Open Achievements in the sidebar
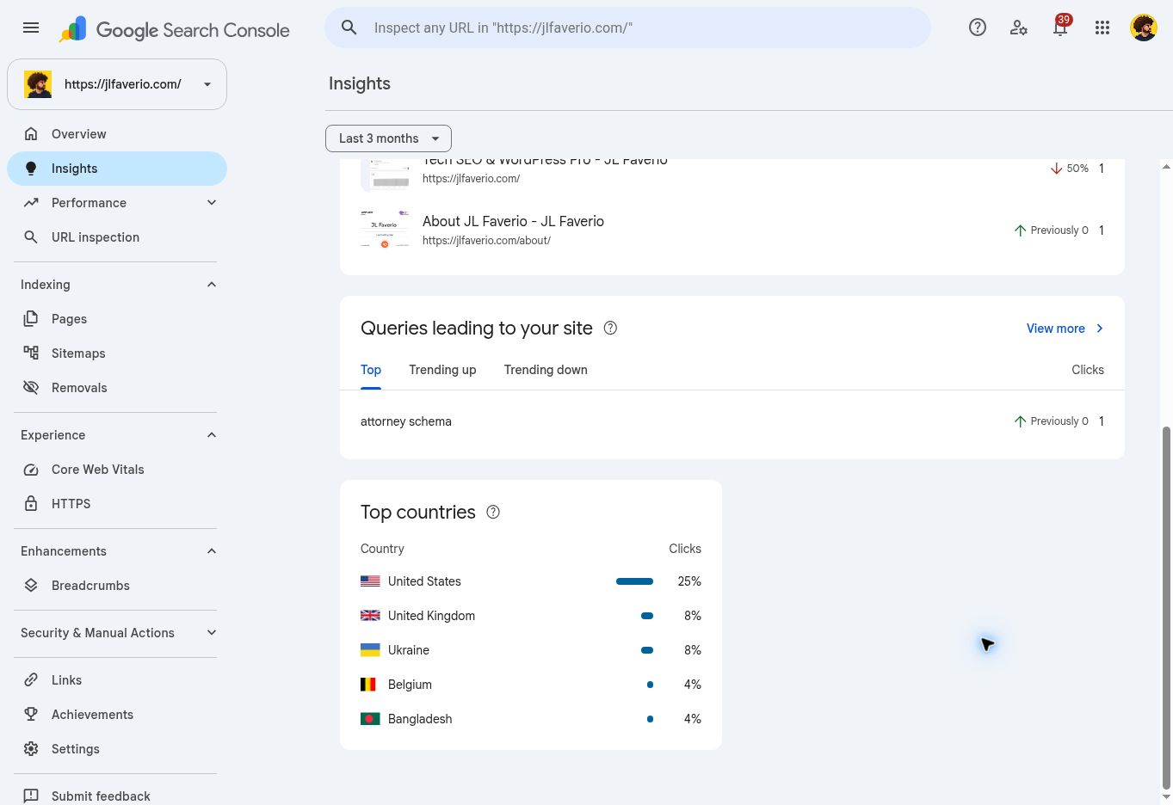The width and height of the screenshot is (1173, 805). point(117,715)
